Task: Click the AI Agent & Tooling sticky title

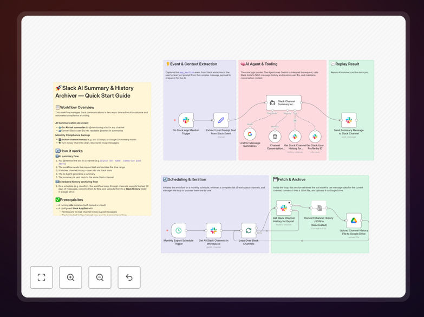Action: coord(259,64)
